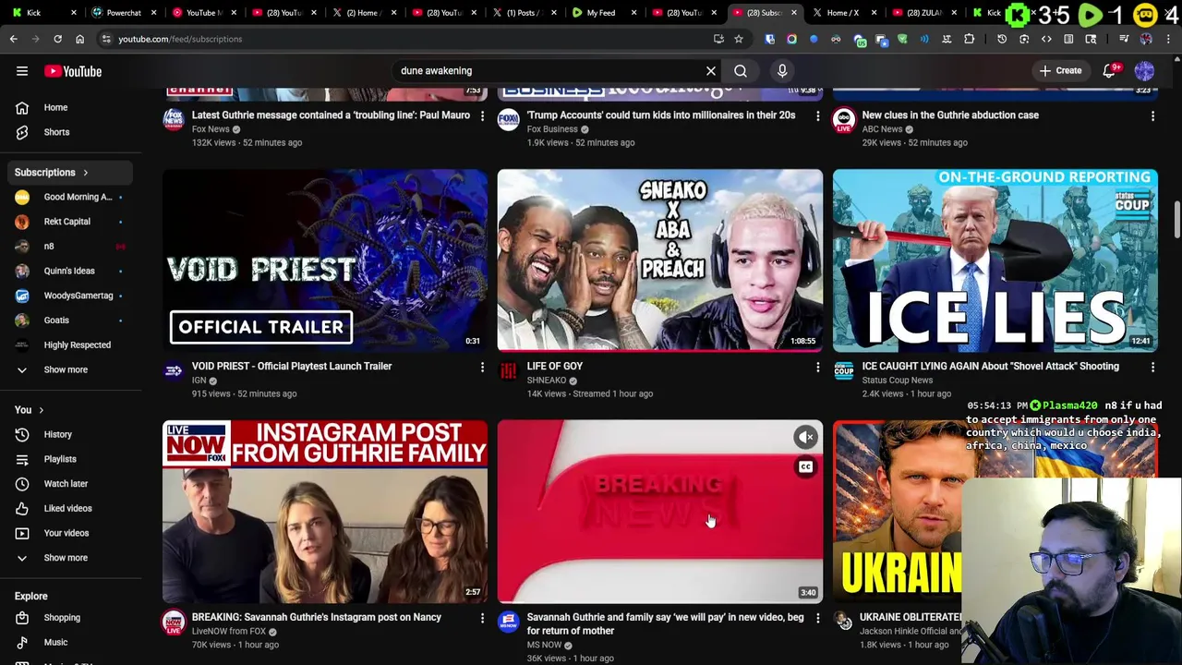Open options for 'Trump Accounts' video

click(x=817, y=116)
